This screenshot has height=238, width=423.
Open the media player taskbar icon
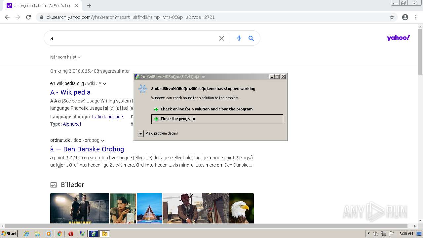pos(49,234)
